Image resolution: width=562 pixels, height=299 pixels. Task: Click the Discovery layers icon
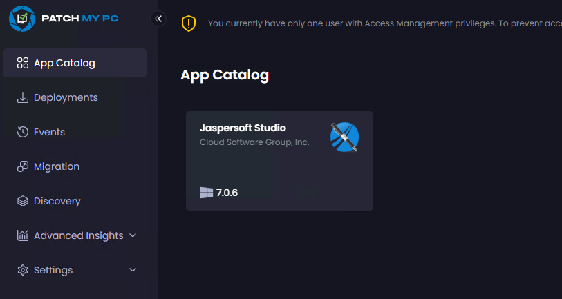(23, 201)
